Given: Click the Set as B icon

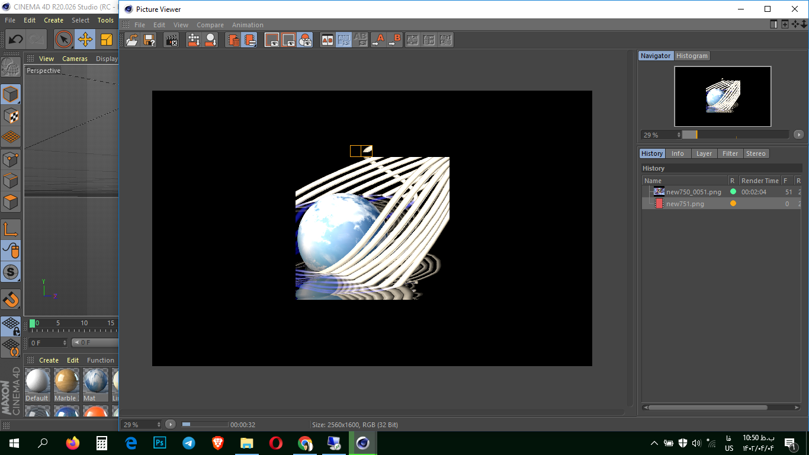Looking at the screenshot, I should (x=394, y=40).
